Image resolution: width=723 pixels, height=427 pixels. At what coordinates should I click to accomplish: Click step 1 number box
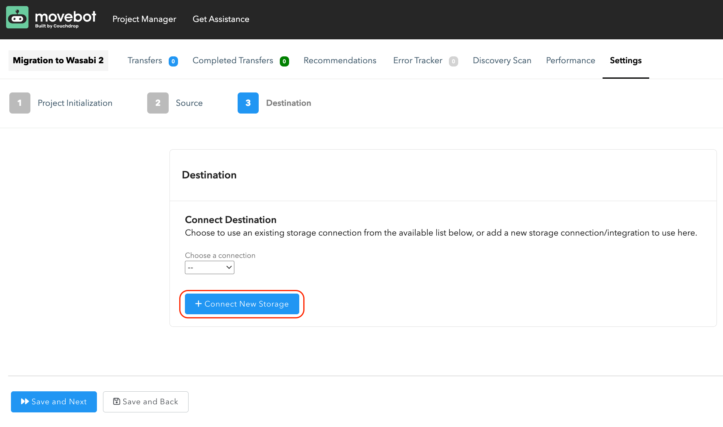[20, 103]
